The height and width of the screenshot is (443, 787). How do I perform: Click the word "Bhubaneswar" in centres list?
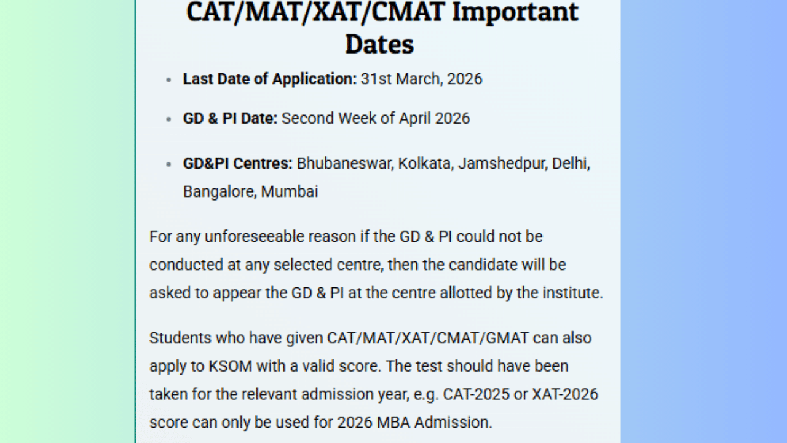point(344,164)
